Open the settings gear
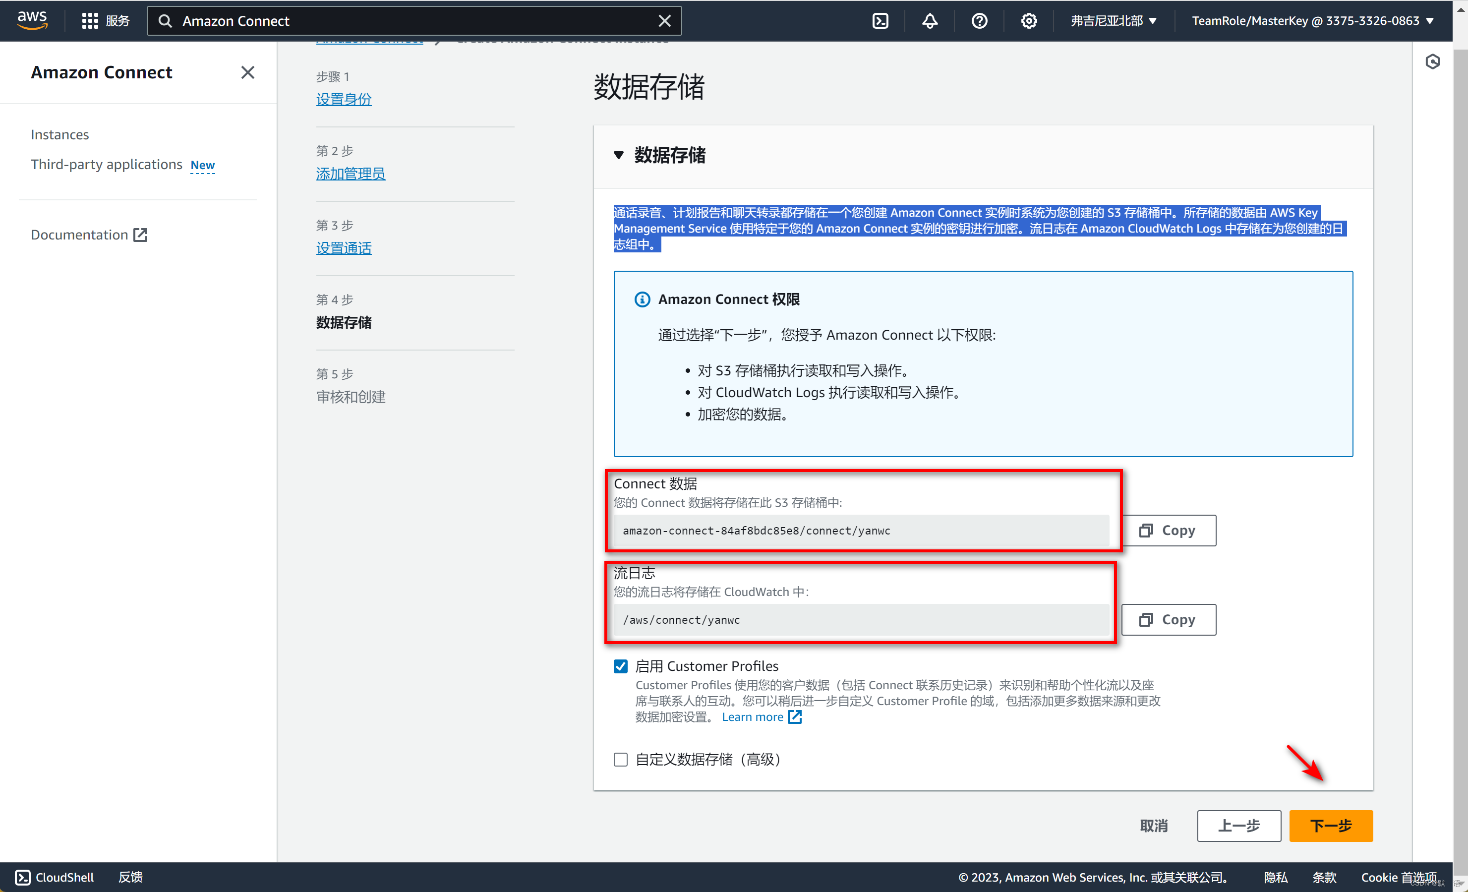Viewport: 1468px width, 892px height. pos(1028,21)
